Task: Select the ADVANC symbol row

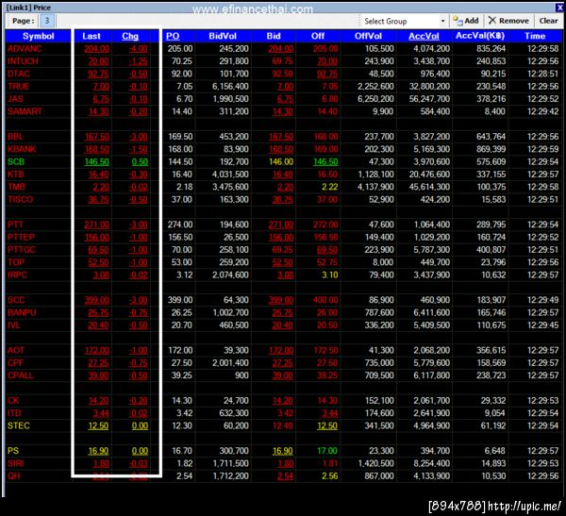Action: click(284, 48)
